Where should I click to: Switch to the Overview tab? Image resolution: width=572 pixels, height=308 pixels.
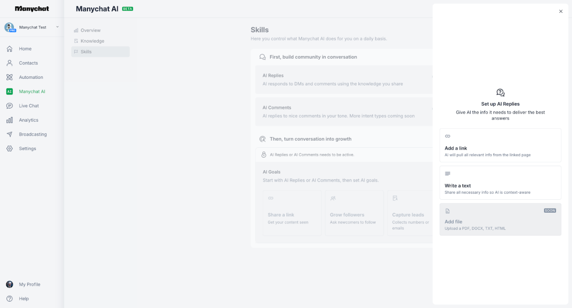90,30
